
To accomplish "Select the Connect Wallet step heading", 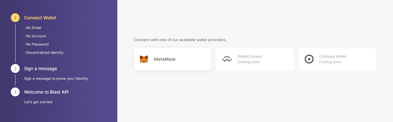I will click(40, 18).
